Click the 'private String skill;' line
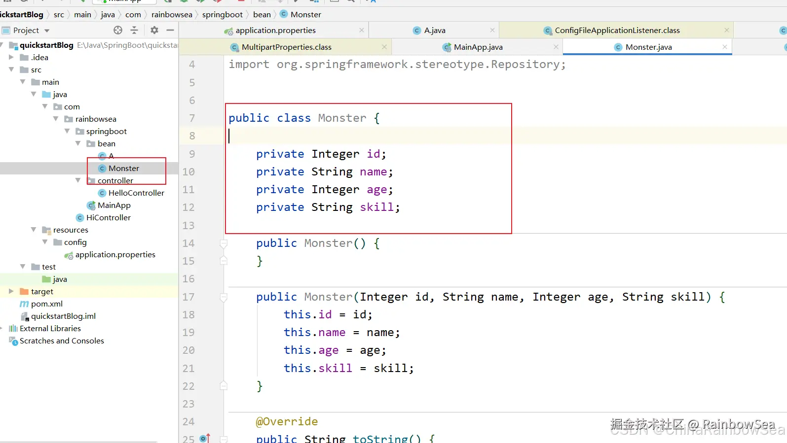The height and width of the screenshot is (443, 787). tap(328, 207)
